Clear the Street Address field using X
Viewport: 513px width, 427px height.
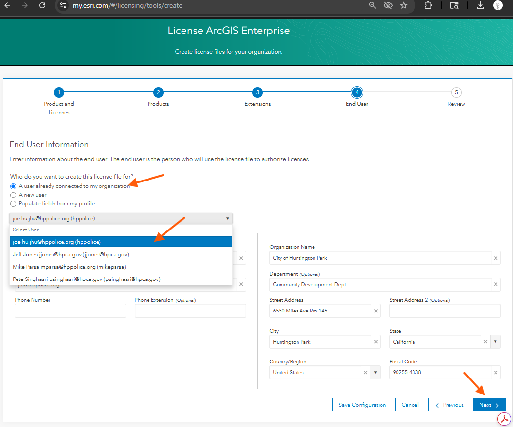(x=376, y=311)
